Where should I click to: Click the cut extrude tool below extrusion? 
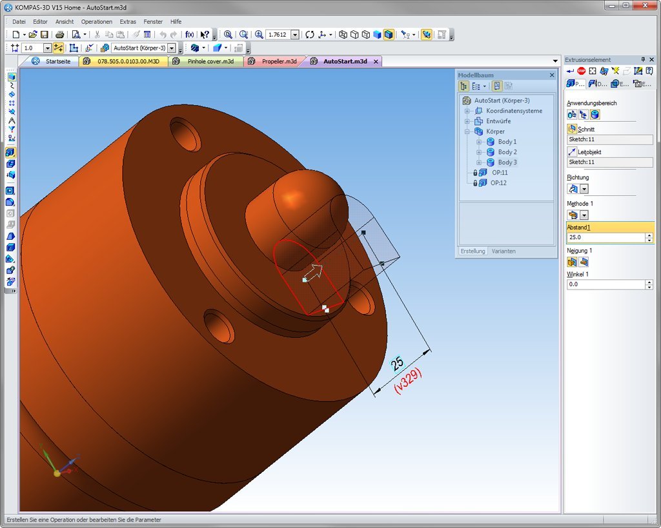[x=11, y=164]
